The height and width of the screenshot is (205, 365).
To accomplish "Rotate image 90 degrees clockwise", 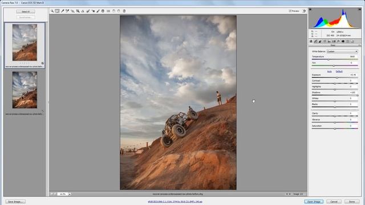I will (119, 11).
